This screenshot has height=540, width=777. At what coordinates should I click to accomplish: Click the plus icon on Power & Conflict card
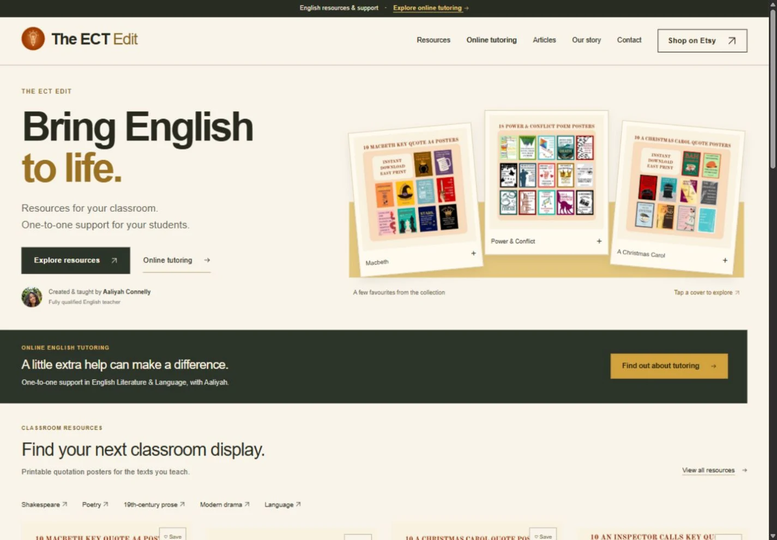tap(599, 241)
